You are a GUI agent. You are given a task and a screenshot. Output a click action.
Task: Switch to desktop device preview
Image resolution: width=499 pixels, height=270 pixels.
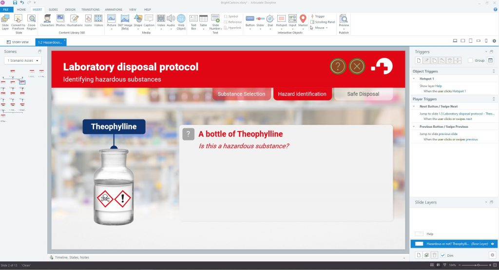pyautogui.click(x=455, y=41)
